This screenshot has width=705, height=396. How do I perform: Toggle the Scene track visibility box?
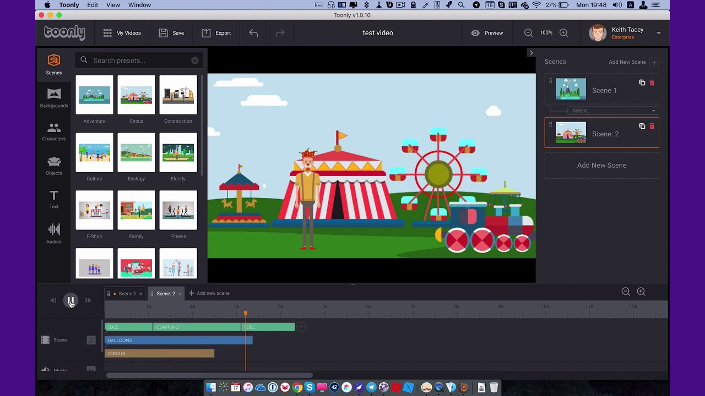(91, 340)
